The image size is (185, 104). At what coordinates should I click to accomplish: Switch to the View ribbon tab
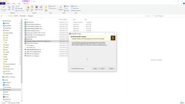click(x=19, y=3)
